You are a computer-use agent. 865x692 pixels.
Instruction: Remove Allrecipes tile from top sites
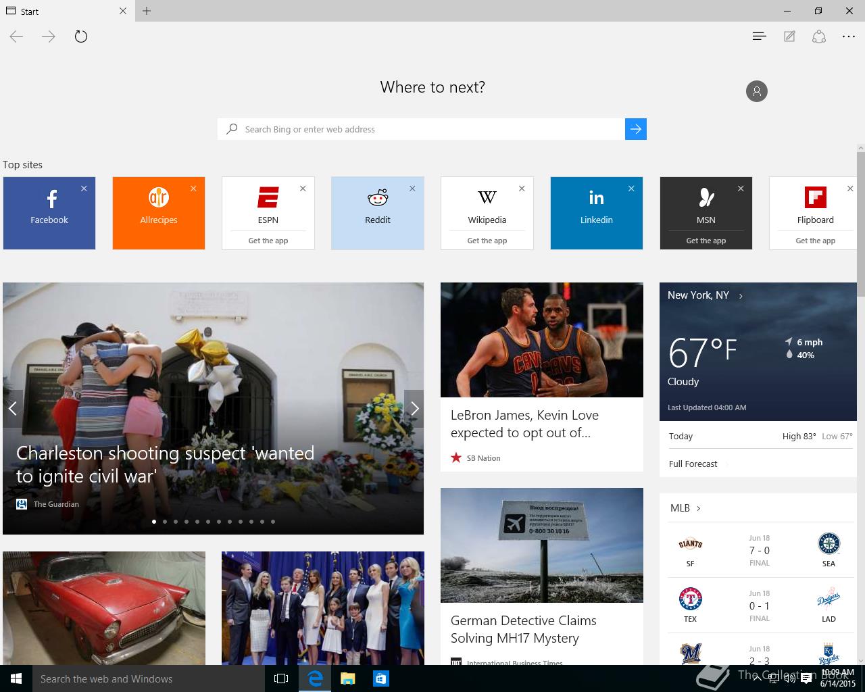tap(193, 189)
